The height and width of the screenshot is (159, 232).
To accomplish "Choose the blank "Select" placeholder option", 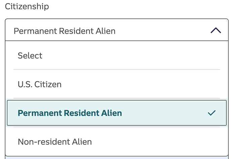I will 30,55.
